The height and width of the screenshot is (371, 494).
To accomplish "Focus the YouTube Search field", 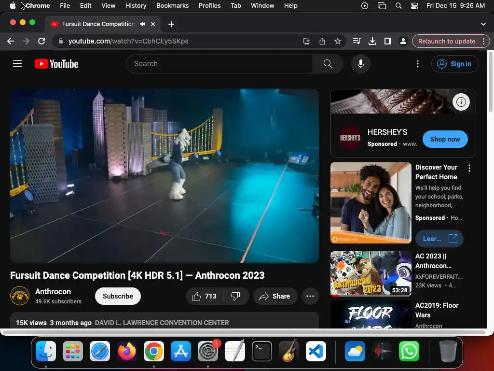I will [220, 64].
